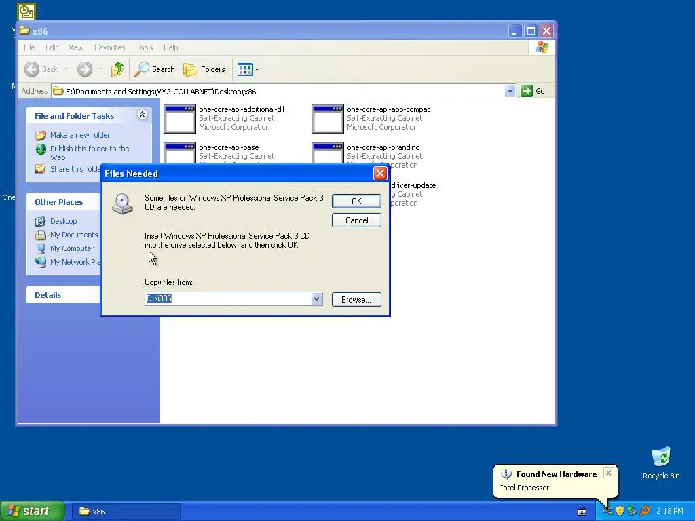
Task: Open the Edit menu
Action: pyautogui.click(x=52, y=47)
